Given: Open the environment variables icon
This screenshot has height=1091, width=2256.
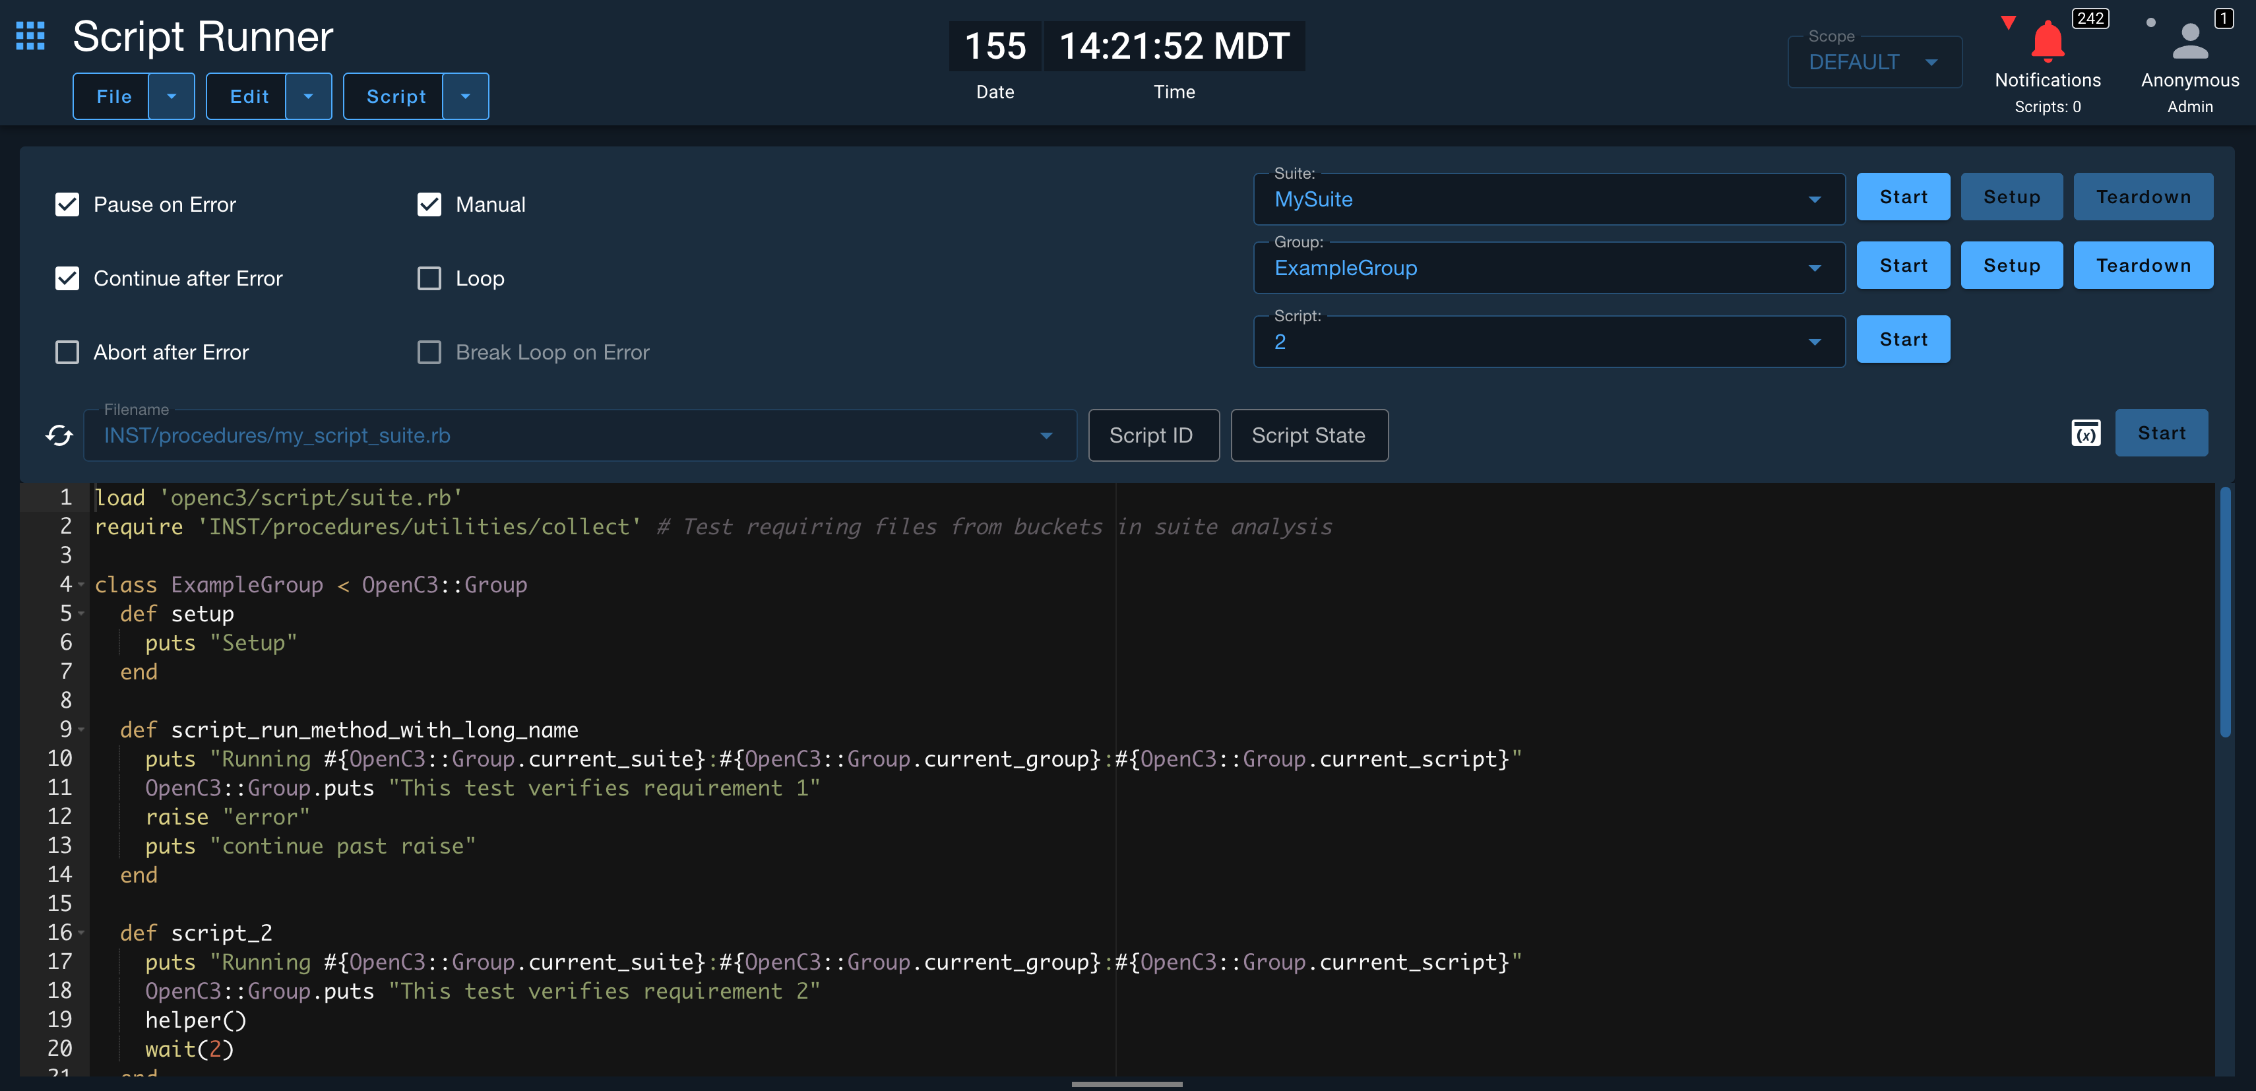Looking at the screenshot, I should point(2085,433).
